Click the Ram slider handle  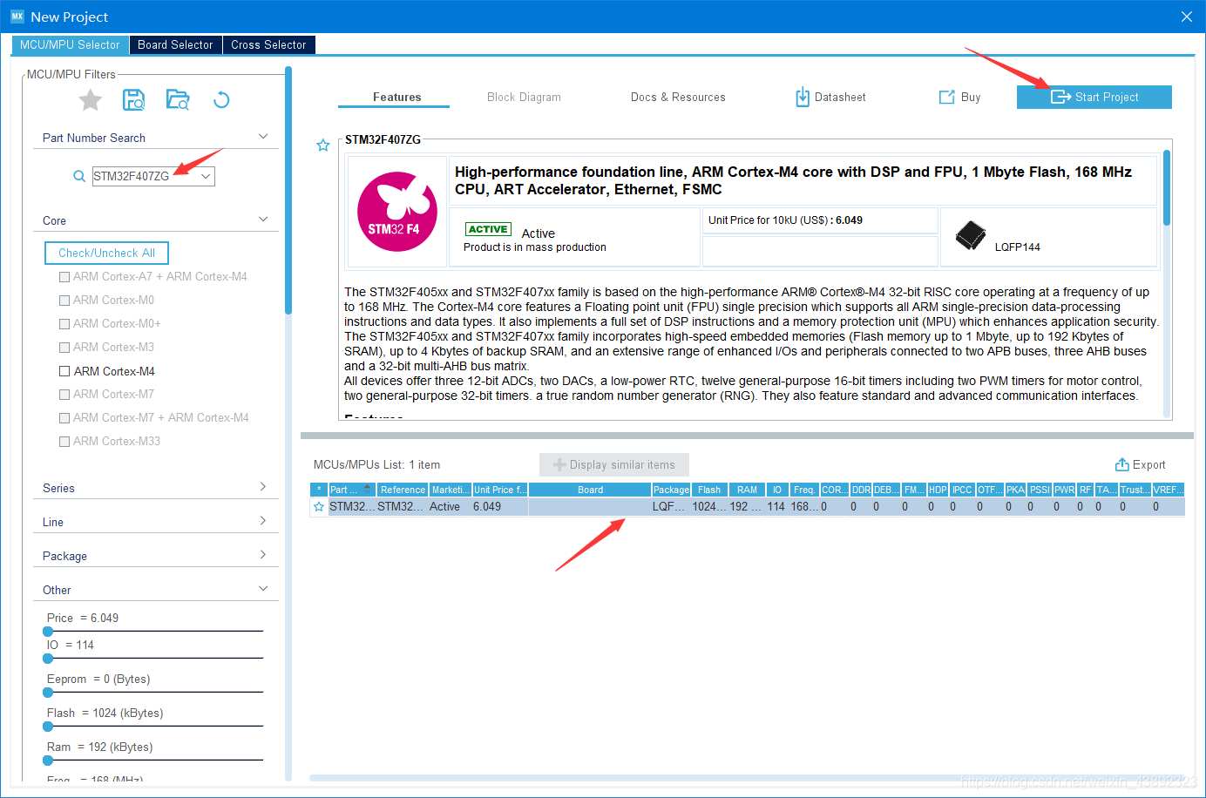(x=48, y=761)
